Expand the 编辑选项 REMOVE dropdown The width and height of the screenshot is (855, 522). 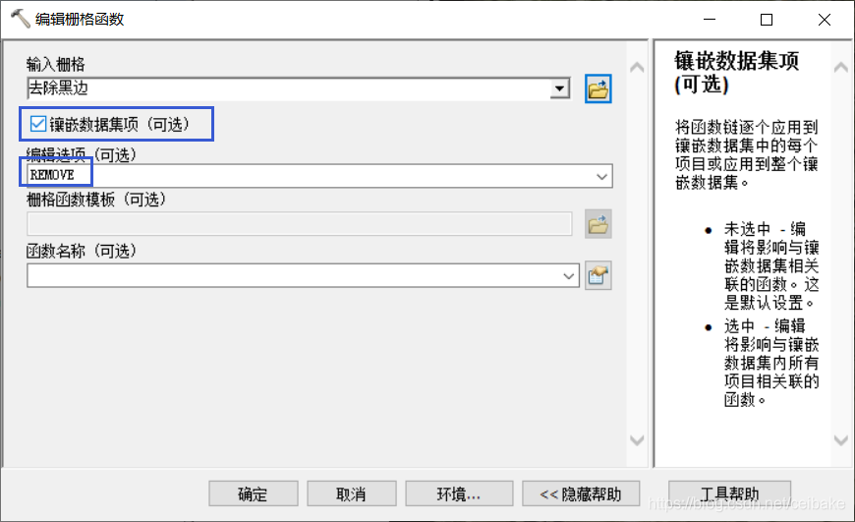point(601,176)
